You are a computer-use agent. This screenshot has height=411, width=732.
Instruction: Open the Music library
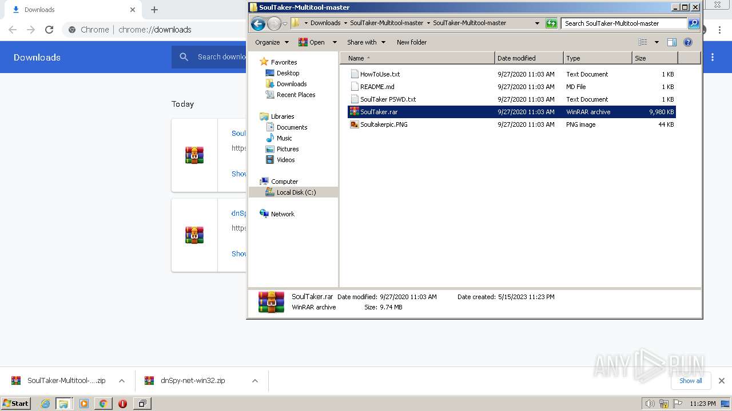(x=284, y=138)
